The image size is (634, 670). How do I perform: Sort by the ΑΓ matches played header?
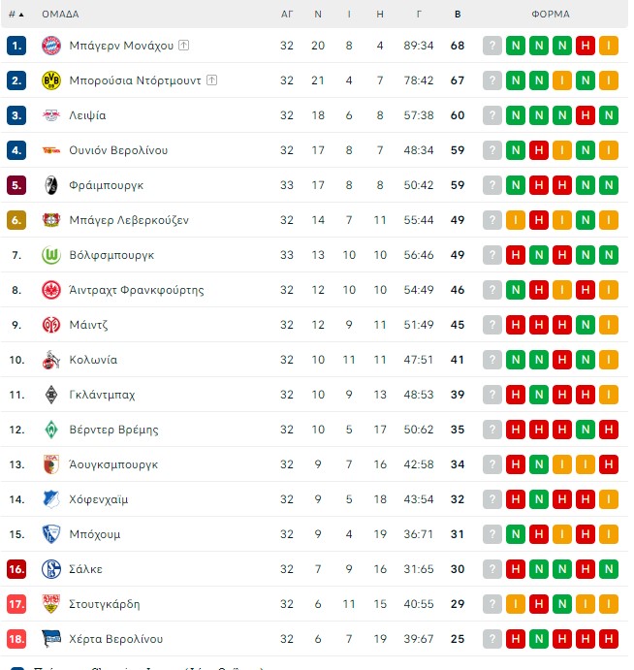pos(287,15)
